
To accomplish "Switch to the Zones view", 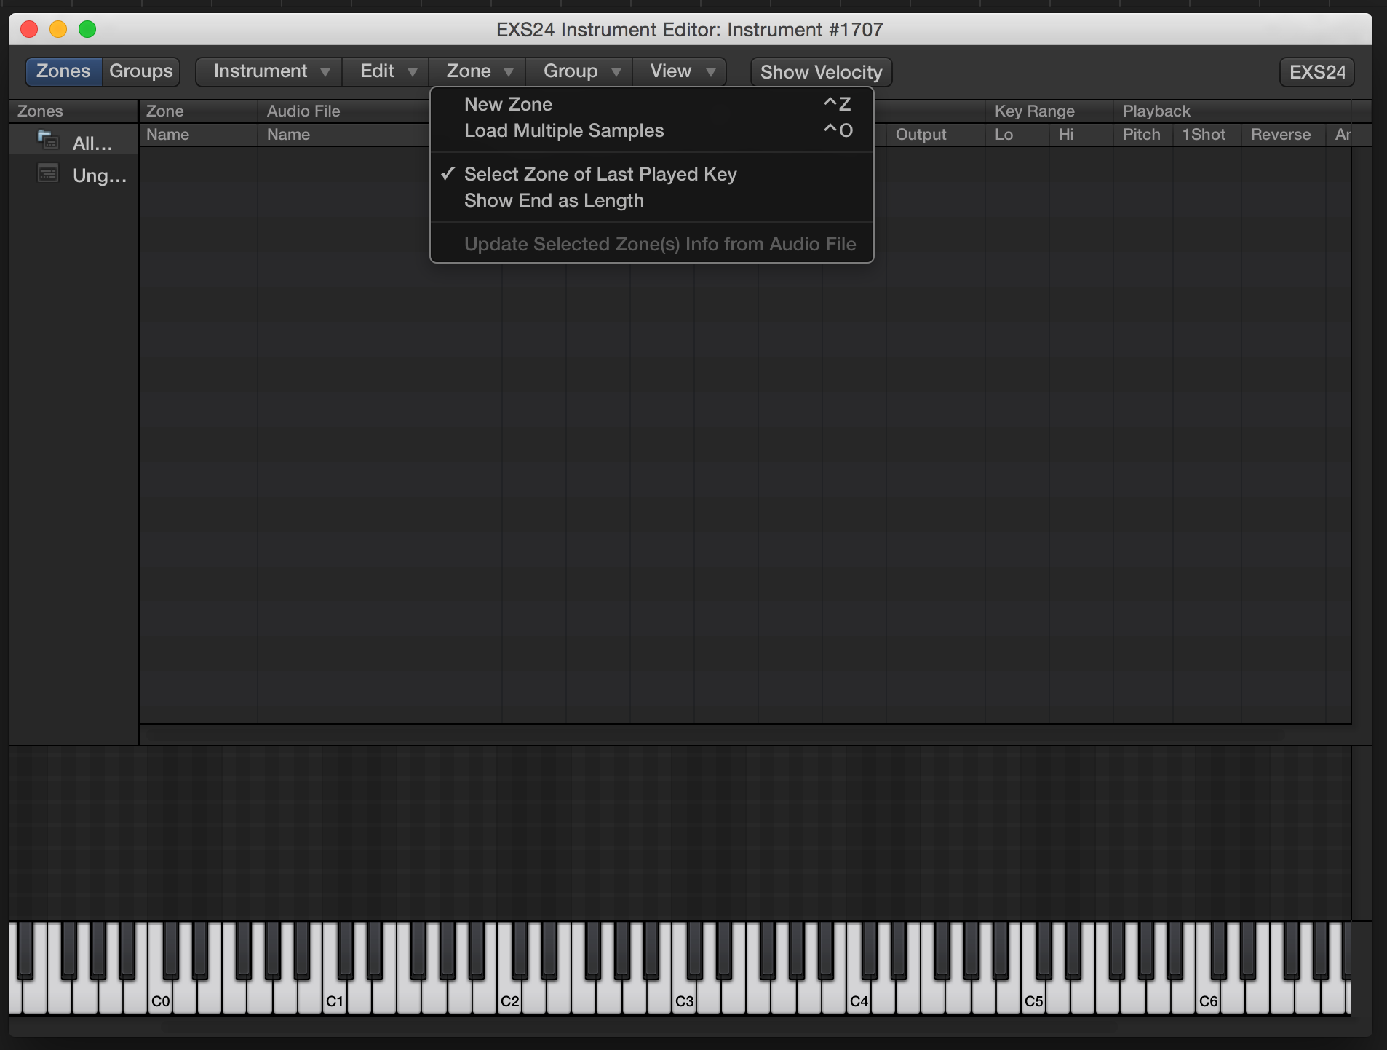I will click(x=63, y=71).
